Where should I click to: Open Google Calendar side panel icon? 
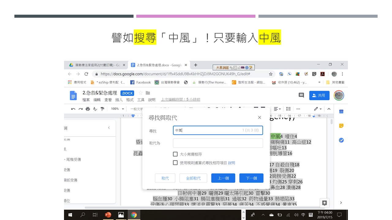click(x=341, y=112)
